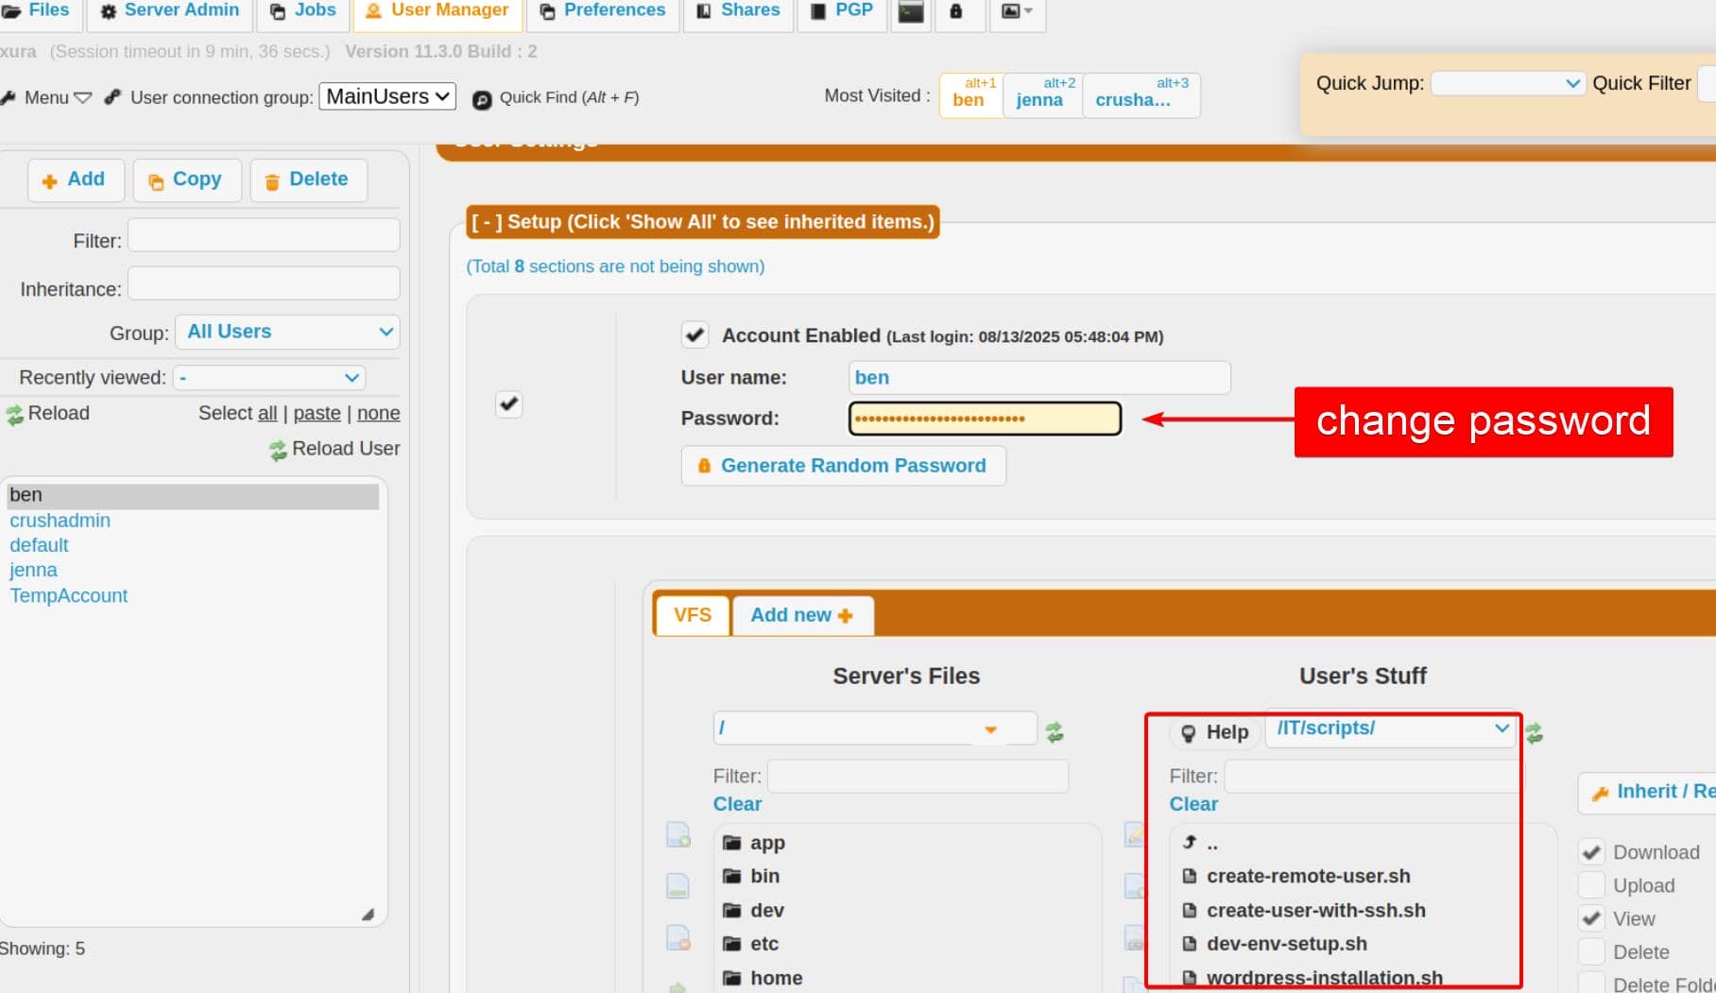This screenshot has height=993, width=1716.
Task: Click the Quick Find magnifier icon
Action: click(482, 99)
